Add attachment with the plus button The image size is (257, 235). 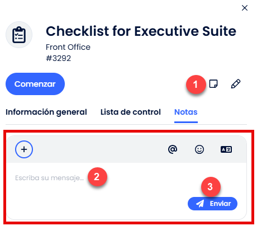coord(24,149)
